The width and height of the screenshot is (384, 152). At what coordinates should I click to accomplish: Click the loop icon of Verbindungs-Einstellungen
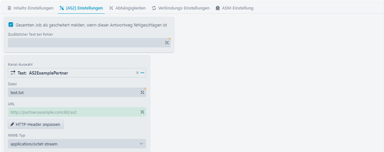[x=154, y=8]
